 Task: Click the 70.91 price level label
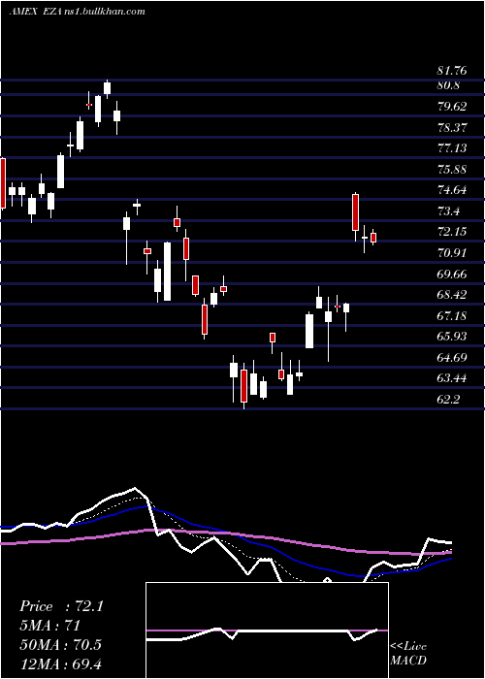coord(453,253)
